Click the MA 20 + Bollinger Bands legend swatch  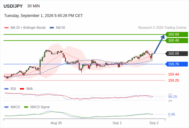pyautogui.click(x=6, y=28)
